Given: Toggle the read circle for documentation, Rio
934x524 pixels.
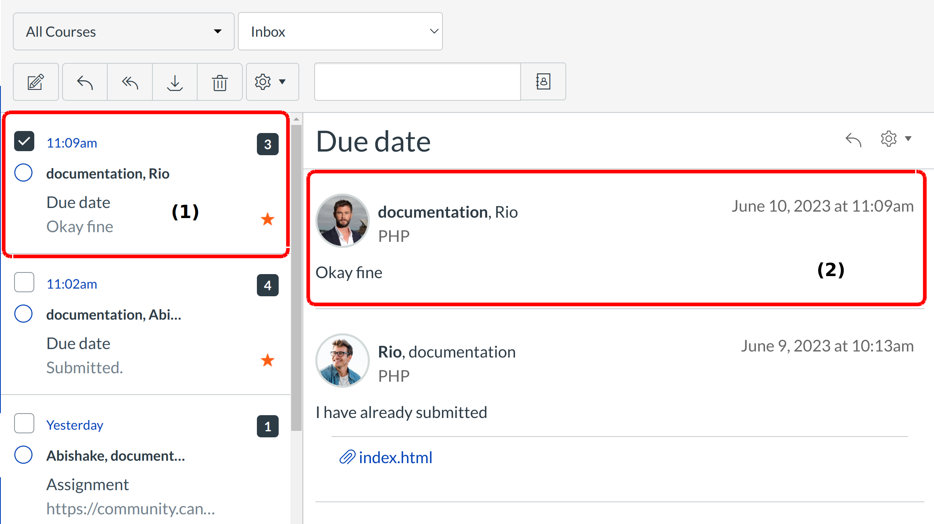Looking at the screenshot, I should (x=23, y=173).
